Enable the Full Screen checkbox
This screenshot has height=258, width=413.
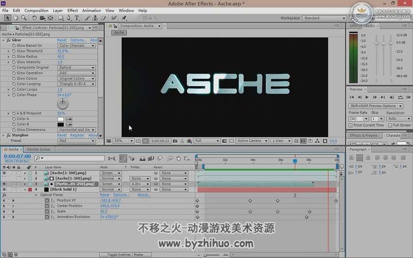[x=390, y=126]
